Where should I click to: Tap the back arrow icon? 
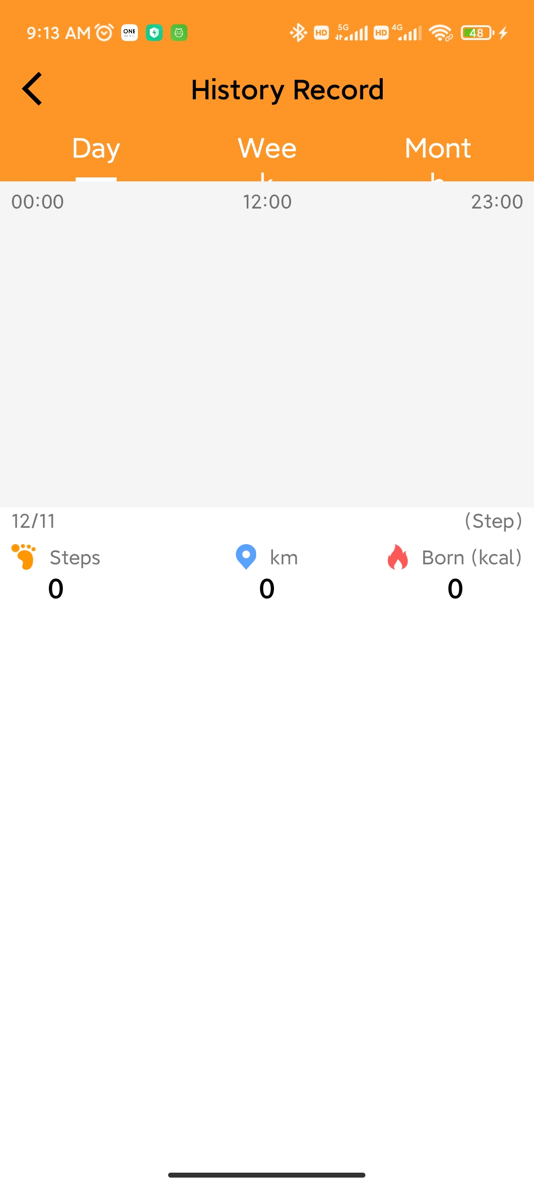(x=32, y=89)
